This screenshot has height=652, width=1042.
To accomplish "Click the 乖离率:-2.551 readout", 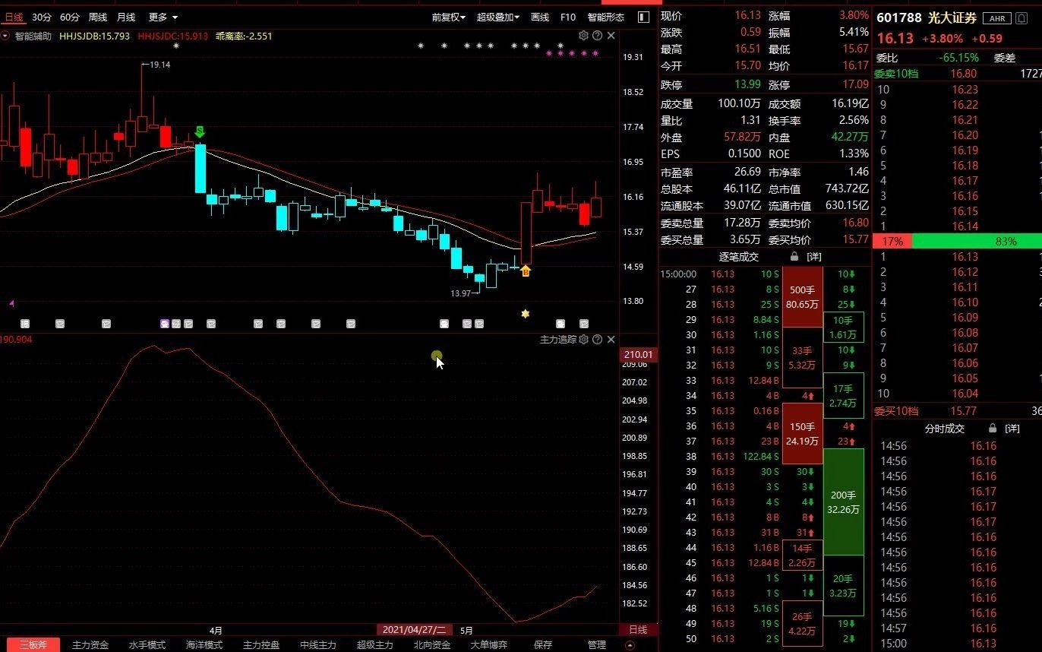I will click(x=244, y=36).
